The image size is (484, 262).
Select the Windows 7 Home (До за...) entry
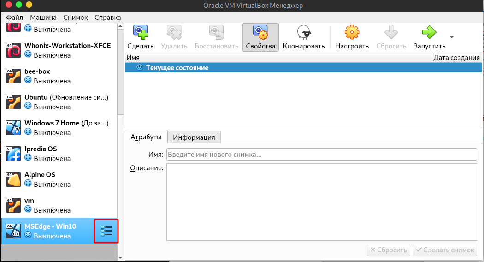click(66, 123)
